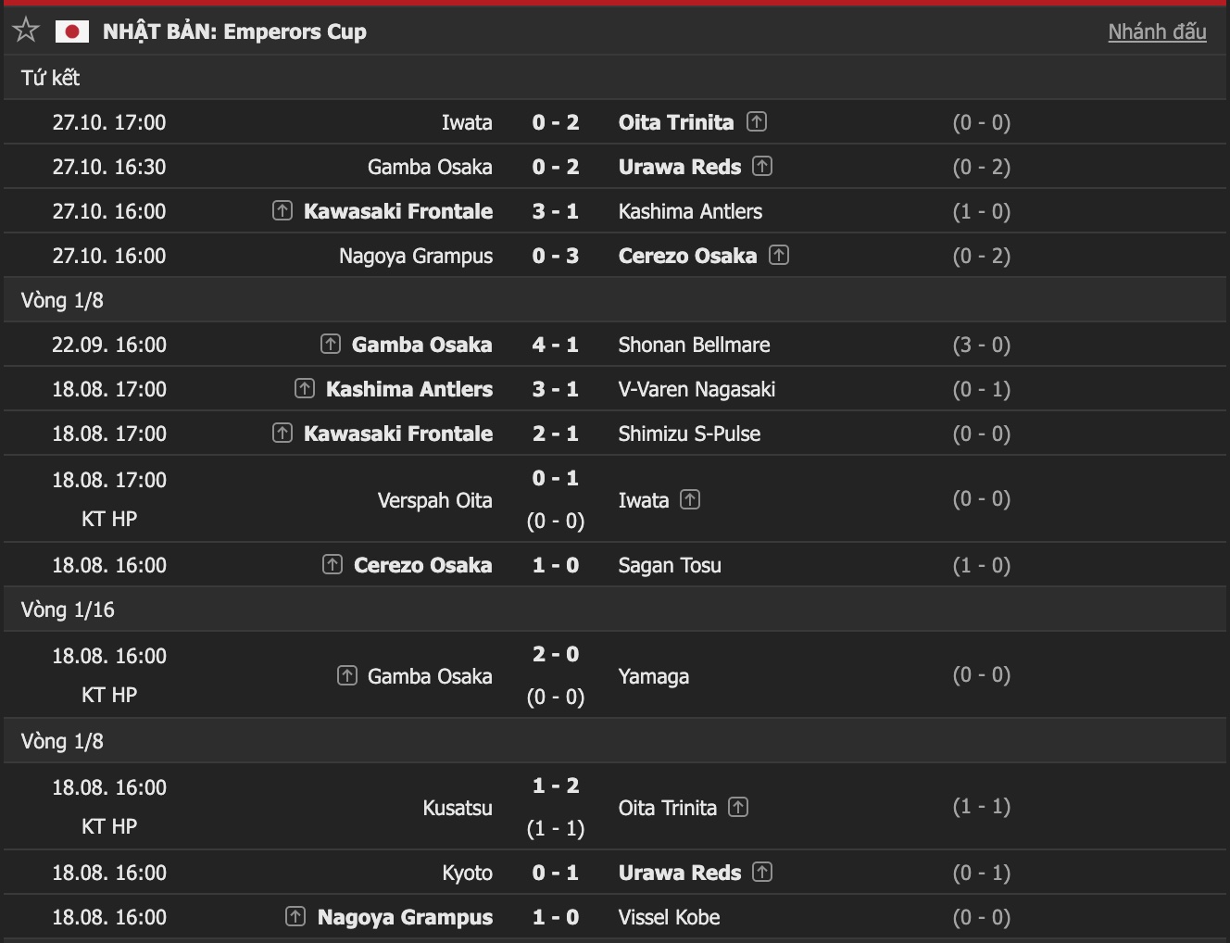Open the Nhánh đấu bracket link

pyautogui.click(x=1157, y=31)
